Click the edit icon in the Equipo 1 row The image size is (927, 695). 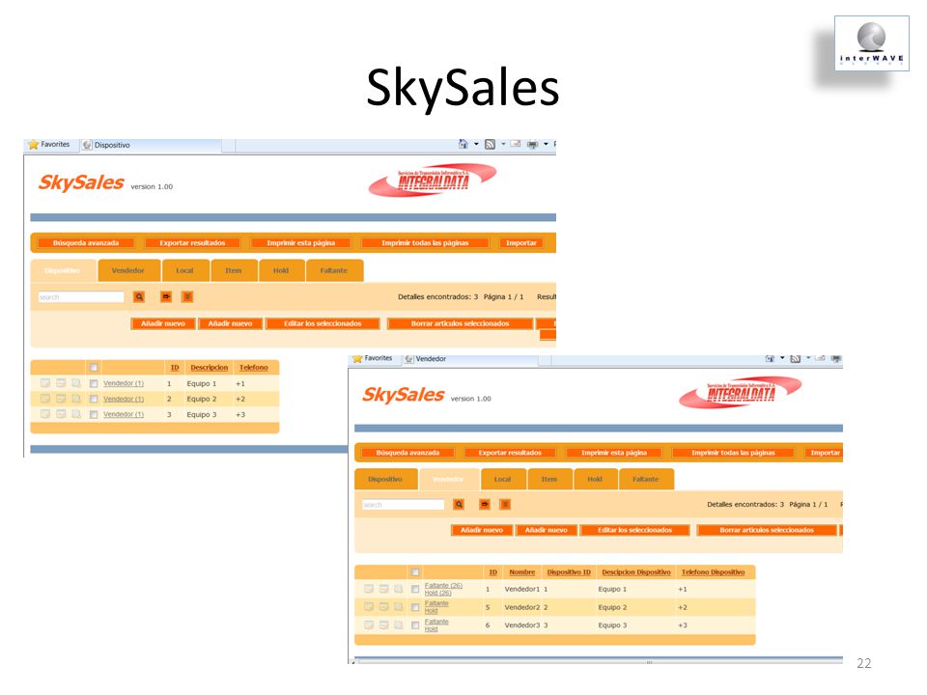tap(45, 383)
